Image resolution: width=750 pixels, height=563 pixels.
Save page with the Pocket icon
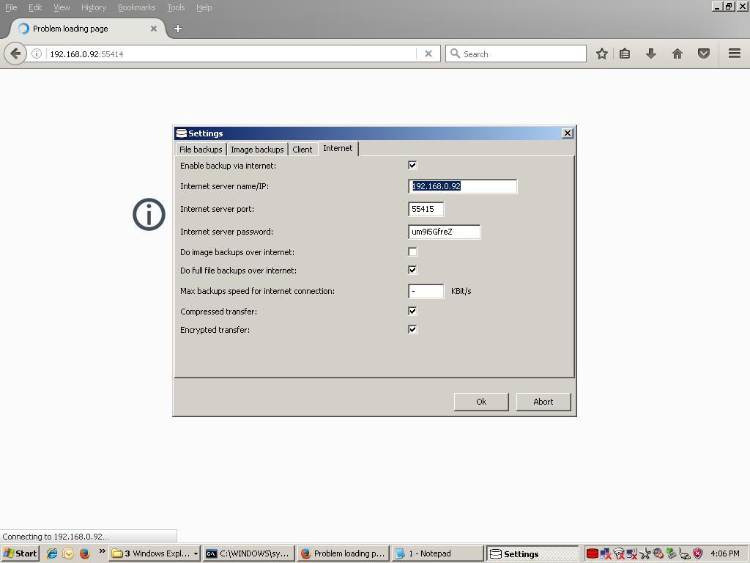703,53
